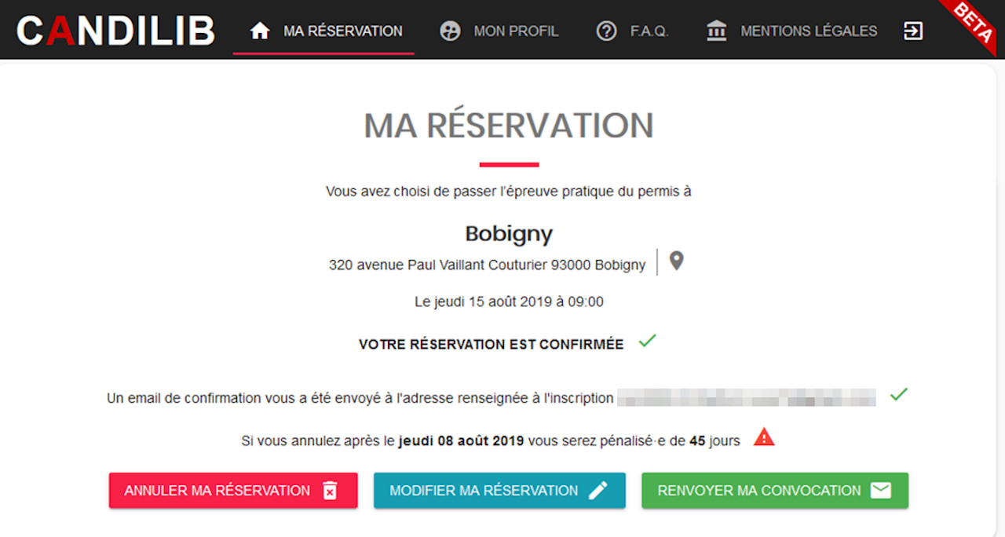Click the pencil icon on modify button

[598, 491]
